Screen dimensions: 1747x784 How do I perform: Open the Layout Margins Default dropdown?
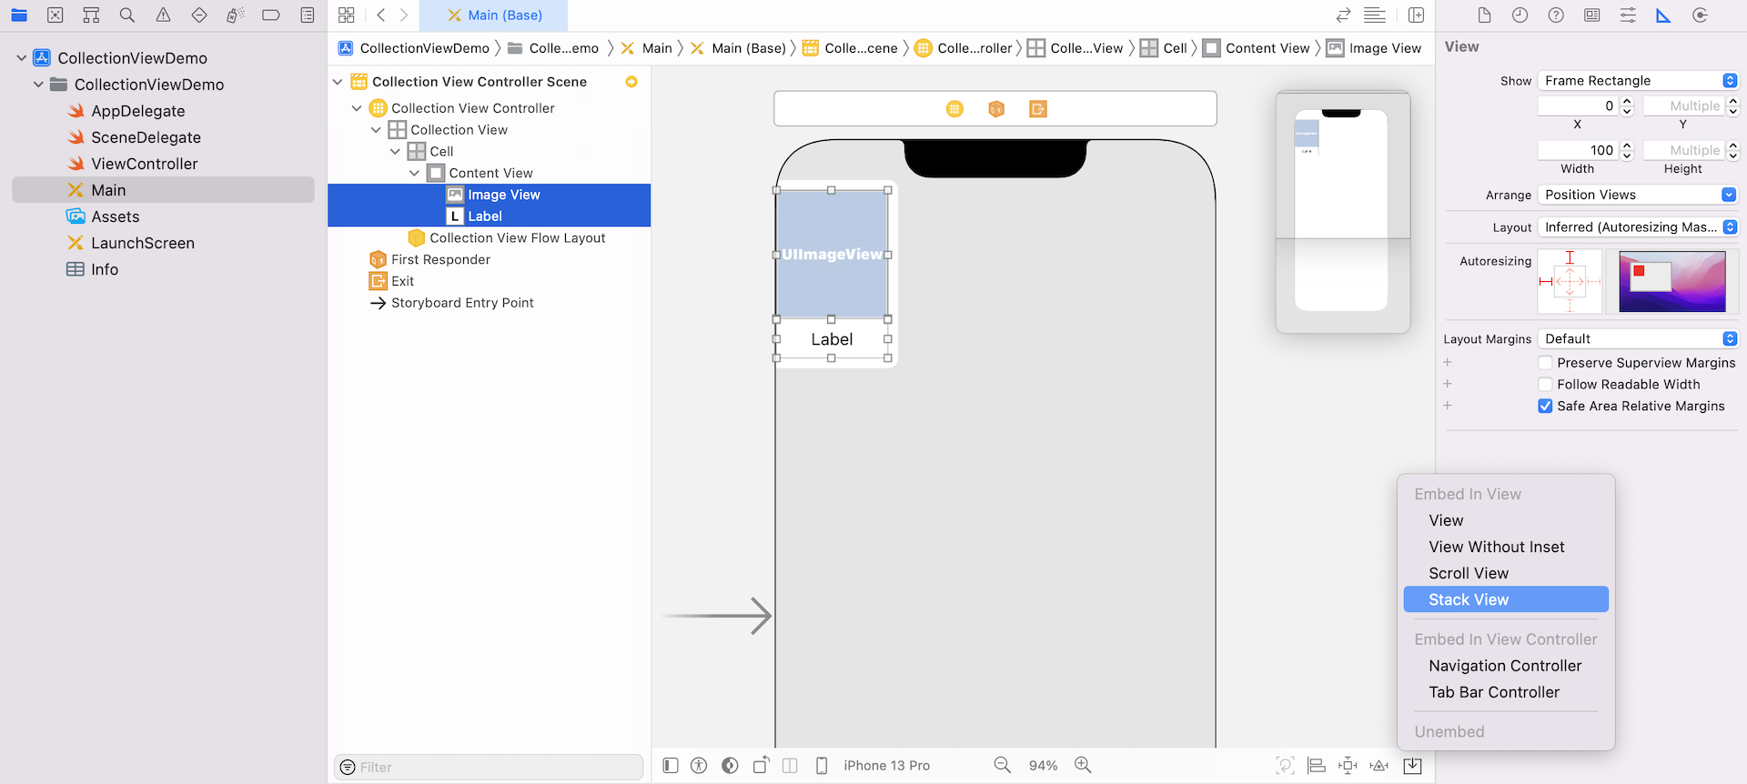point(1637,339)
